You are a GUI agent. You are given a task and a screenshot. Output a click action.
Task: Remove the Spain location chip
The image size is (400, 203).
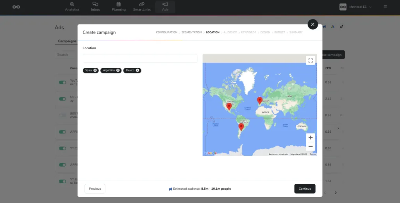point(95,70)
